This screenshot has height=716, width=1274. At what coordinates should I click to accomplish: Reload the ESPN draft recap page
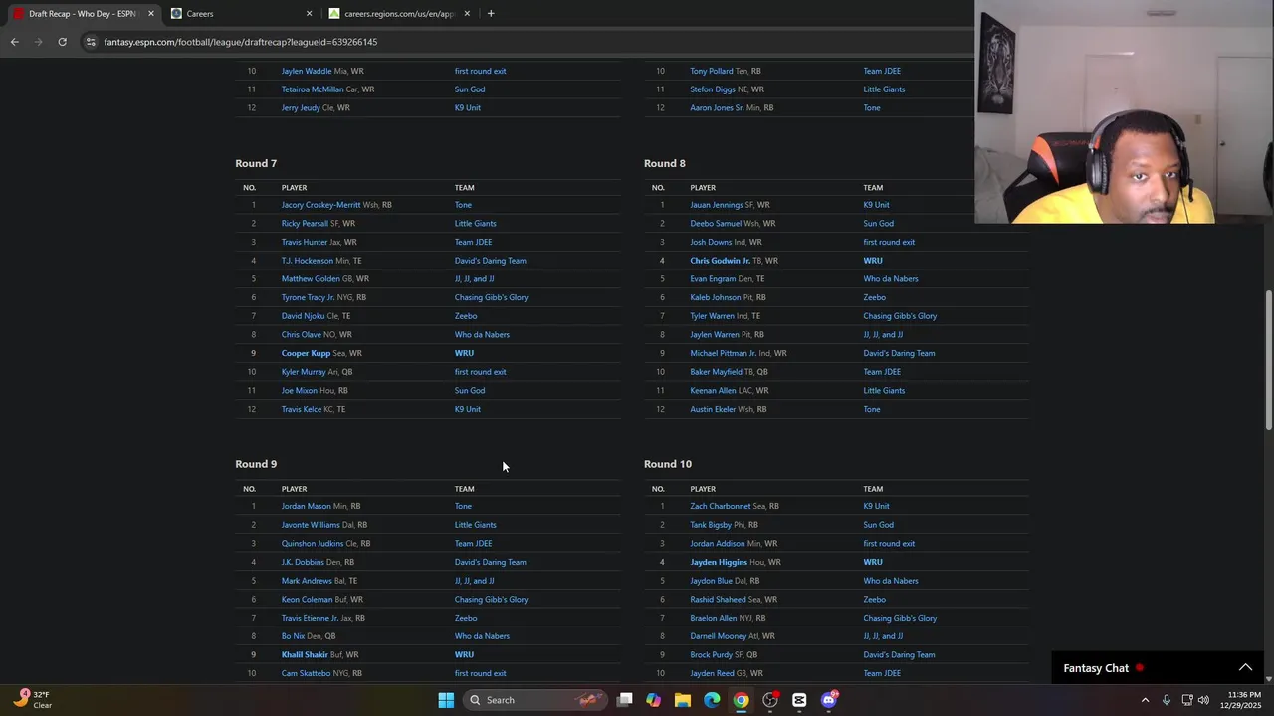point(62,42)
